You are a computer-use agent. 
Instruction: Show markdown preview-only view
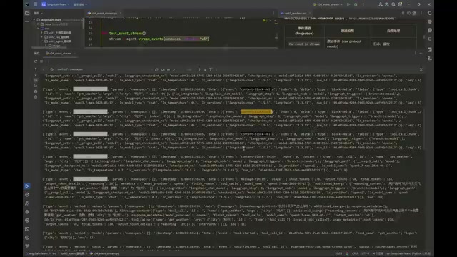click(414, 13)
